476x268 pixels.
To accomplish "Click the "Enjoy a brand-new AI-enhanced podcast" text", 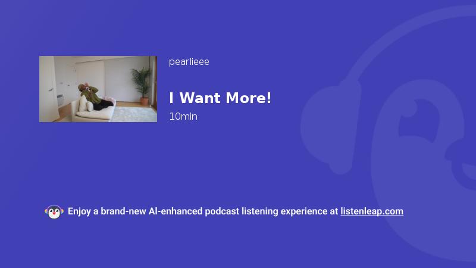I will [x=154, y=211].
